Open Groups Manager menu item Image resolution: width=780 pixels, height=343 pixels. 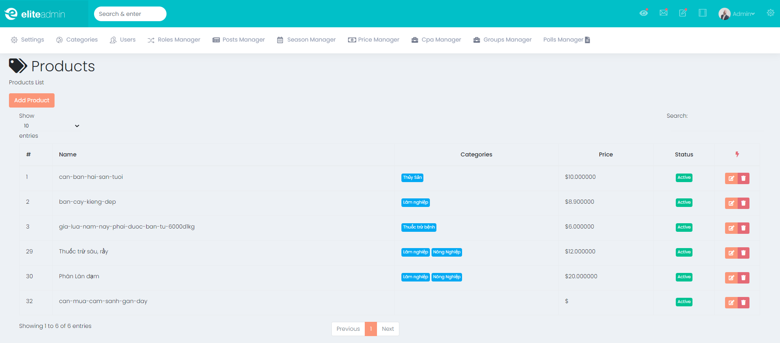502,40
